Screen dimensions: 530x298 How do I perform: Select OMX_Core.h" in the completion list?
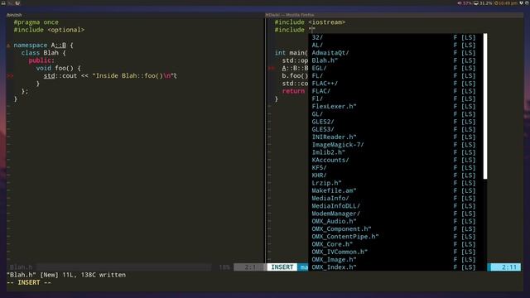tap(396, 244)
